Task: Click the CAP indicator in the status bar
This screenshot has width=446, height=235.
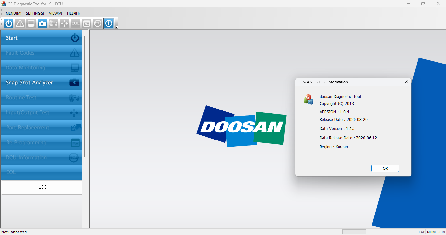Action: [422, 232]
